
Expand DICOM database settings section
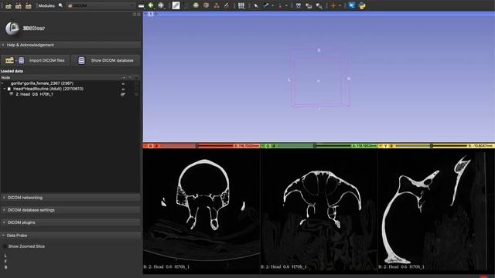70,210
